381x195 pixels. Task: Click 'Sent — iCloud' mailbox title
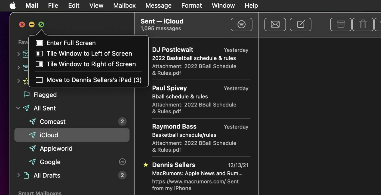(162, 21)
